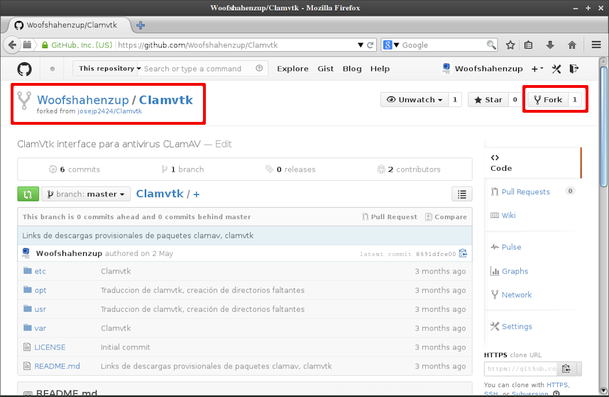The width and height of the screenshot is (609, 397).
Task: Open account settings tools icon in header
Action: pos(556,69)
